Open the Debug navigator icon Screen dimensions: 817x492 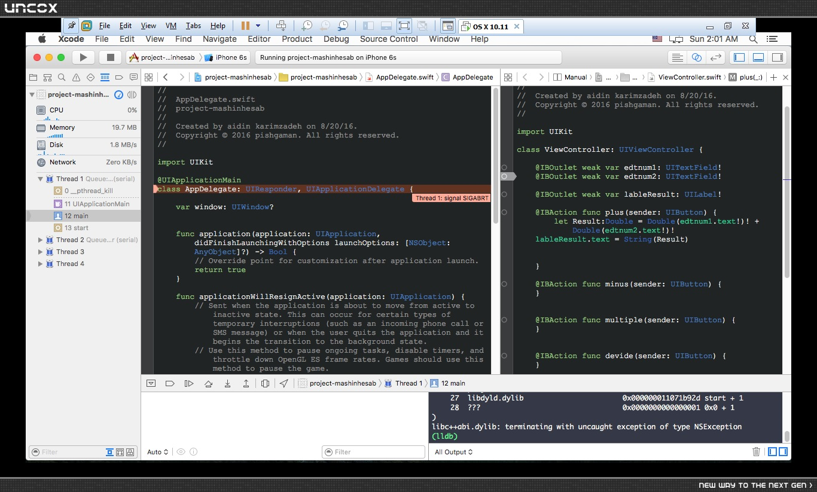[x=105, y=77]
